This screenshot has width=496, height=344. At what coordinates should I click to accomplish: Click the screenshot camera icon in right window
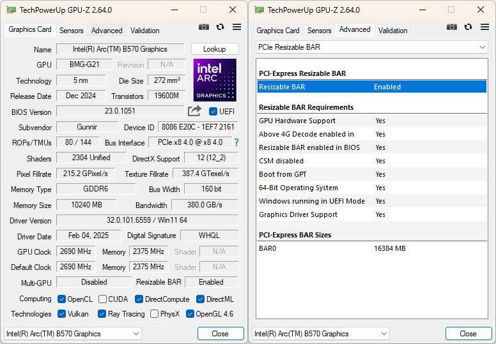click(452, 27)
